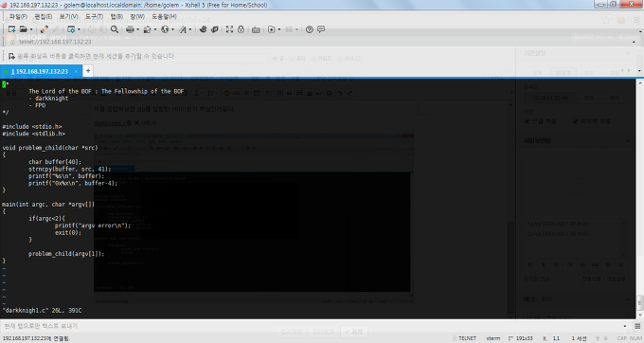The height and width of the screenshot is (343, 644).
Task: Switch to full screen mode icon
Action: [x=229, y=29]
